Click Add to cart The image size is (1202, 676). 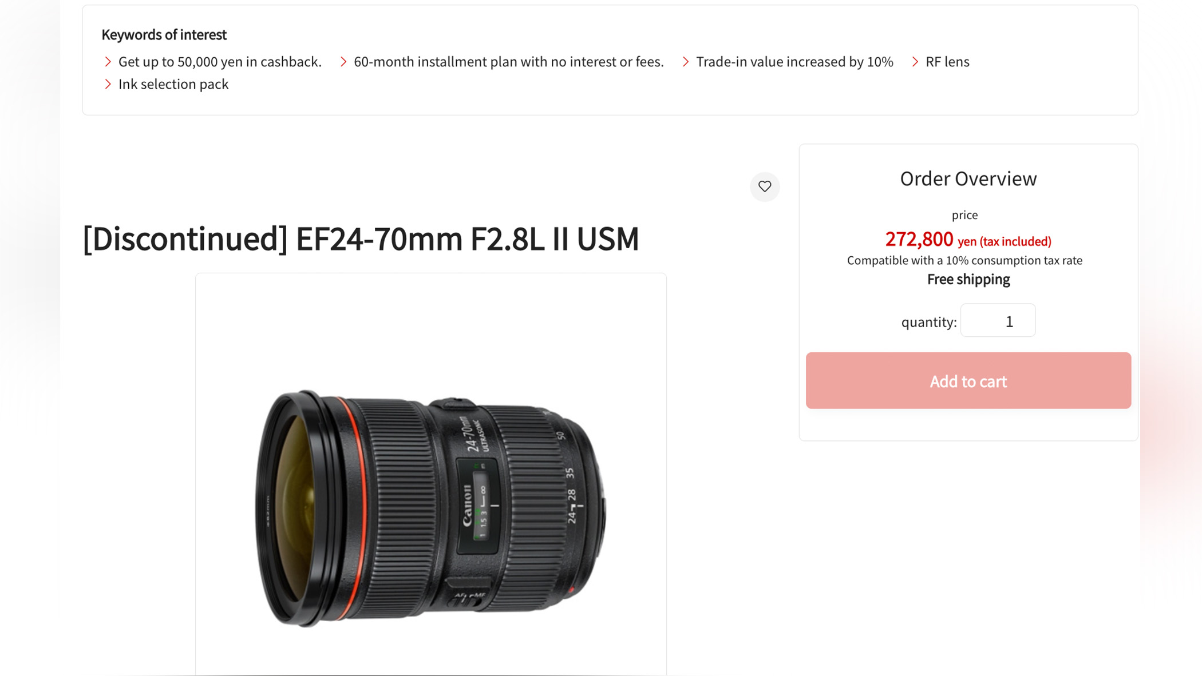click(x=968, y=381)
